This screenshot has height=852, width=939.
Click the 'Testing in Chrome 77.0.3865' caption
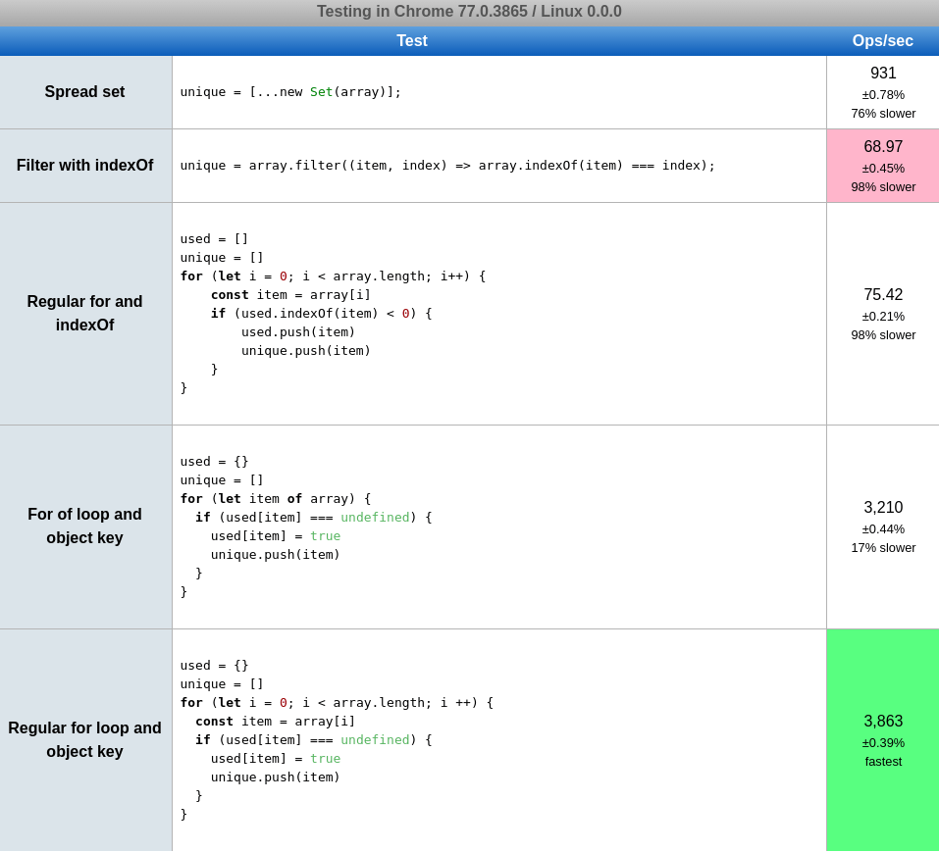click(x=469, y=12)
